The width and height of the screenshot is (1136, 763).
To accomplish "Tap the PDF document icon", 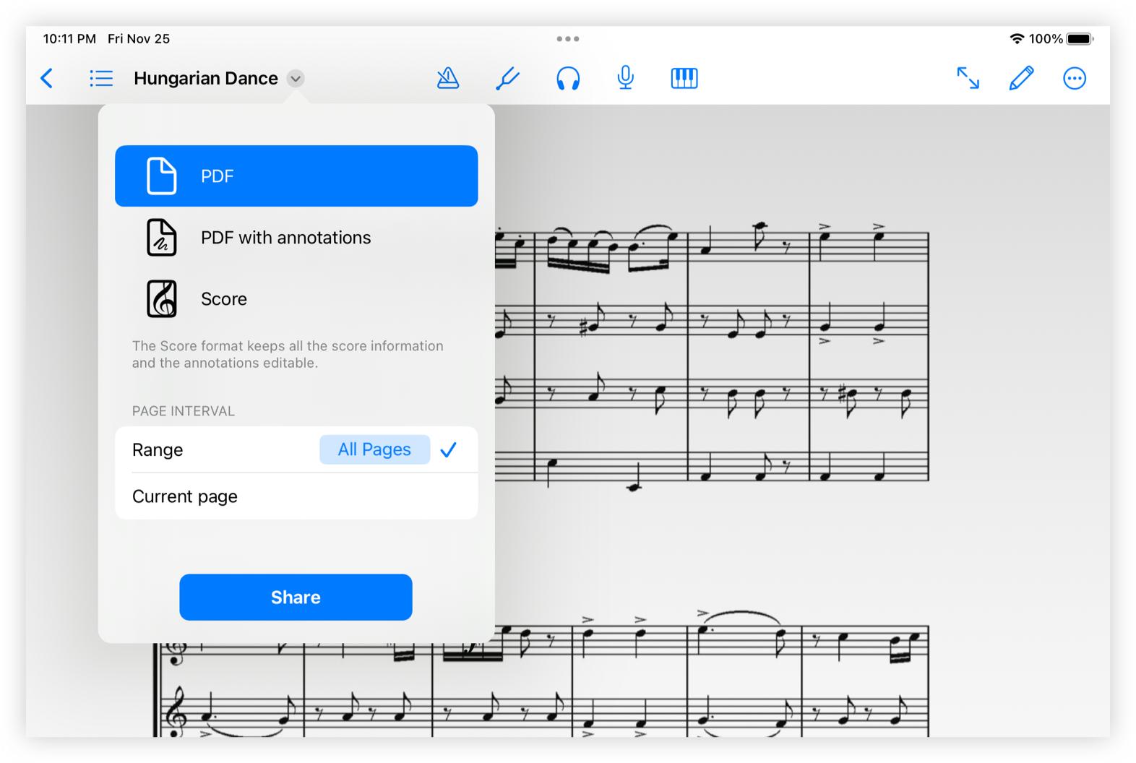I will click(x=162, y=176).
